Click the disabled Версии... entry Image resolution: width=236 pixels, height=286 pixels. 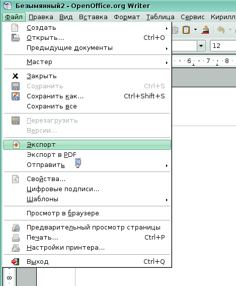(x=87, y=131)
